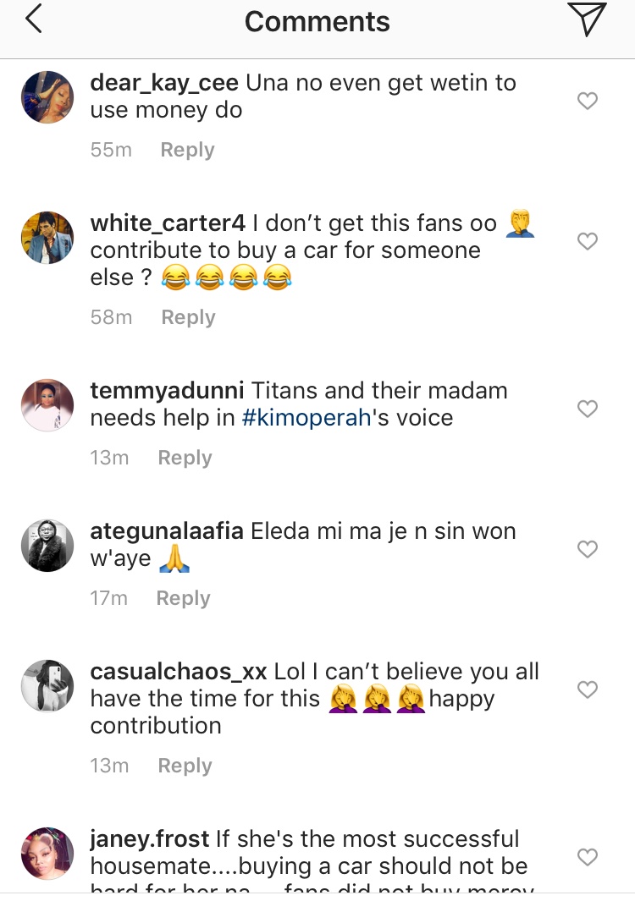The width and height of the screenshot is (635, 901).
Task: Open the direct message paper plane icon
Action: pos(588,20)
